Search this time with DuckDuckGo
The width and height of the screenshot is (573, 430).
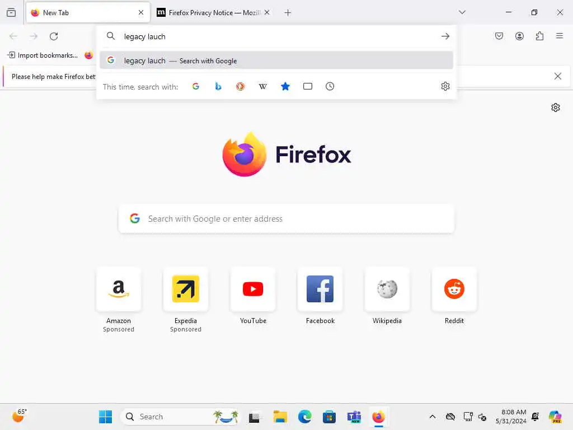(240, 86)
